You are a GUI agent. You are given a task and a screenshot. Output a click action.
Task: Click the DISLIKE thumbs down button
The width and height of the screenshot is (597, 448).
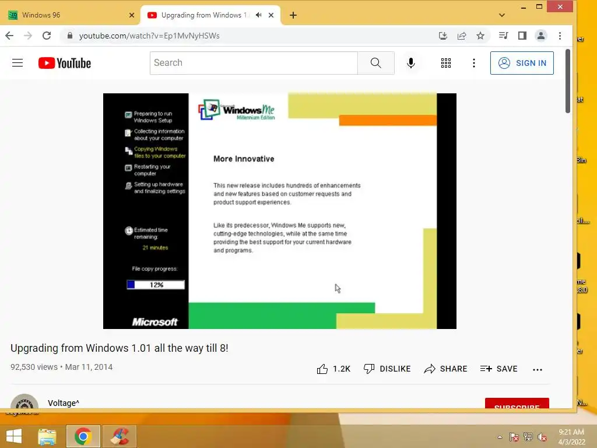point(387,369)
